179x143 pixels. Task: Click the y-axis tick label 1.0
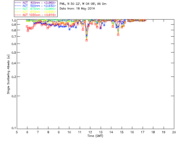tap(14, 20)
